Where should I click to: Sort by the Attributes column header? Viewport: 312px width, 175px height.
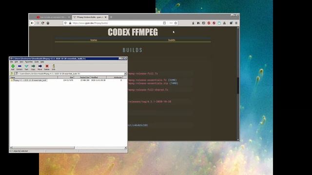(115, 77)
